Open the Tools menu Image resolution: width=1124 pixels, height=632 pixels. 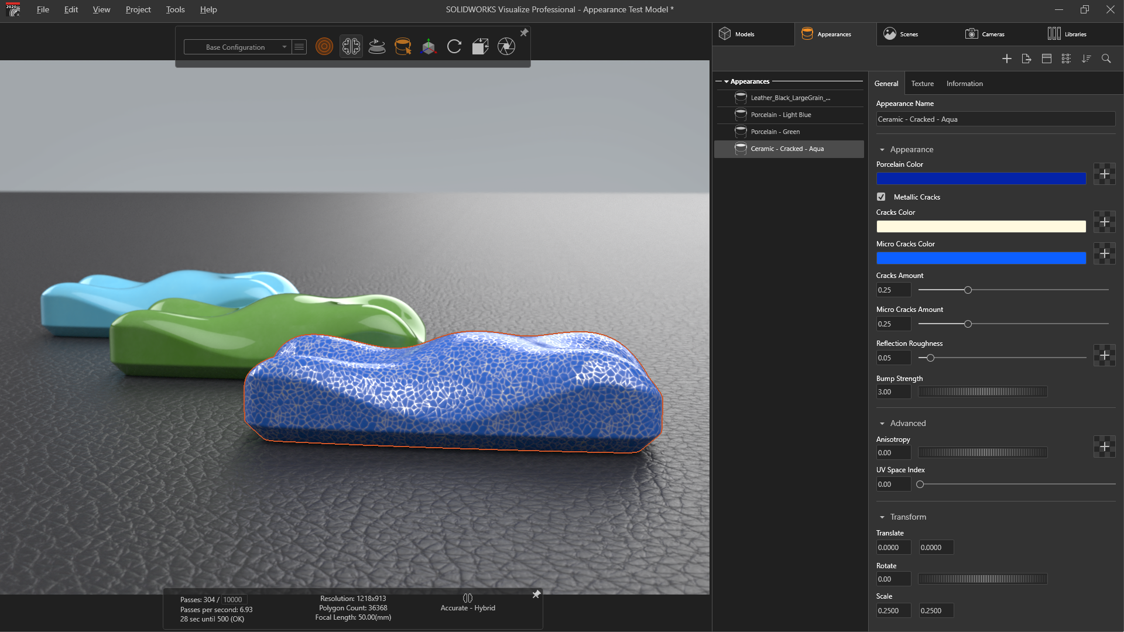point(175,9)
